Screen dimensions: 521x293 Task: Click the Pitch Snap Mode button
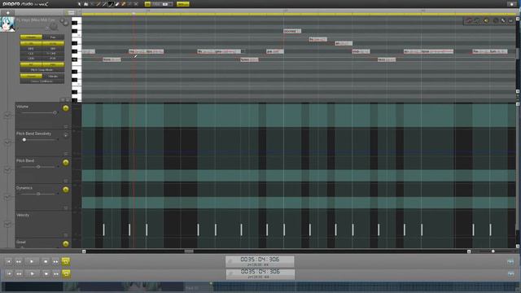(x=42, y=70)
